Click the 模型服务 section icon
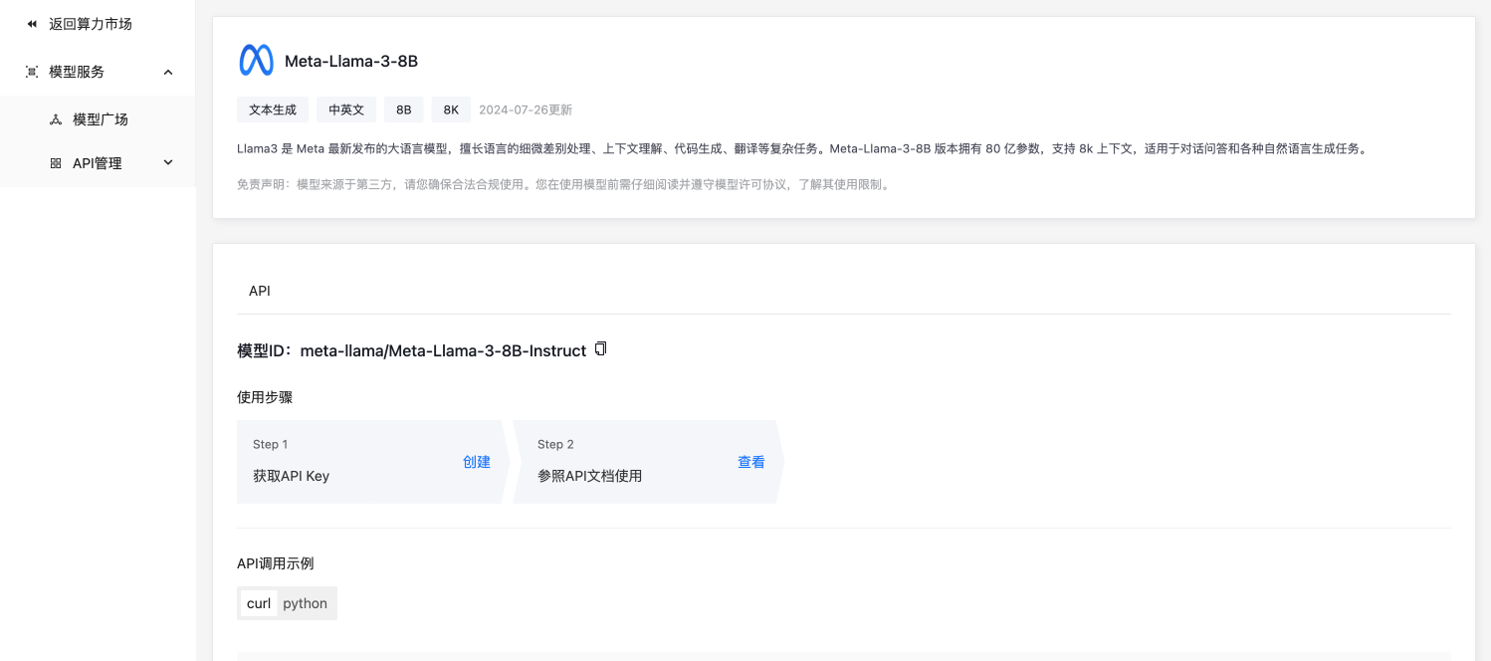Viewport: 1491px width, 661px height. [x=32, y=72]
